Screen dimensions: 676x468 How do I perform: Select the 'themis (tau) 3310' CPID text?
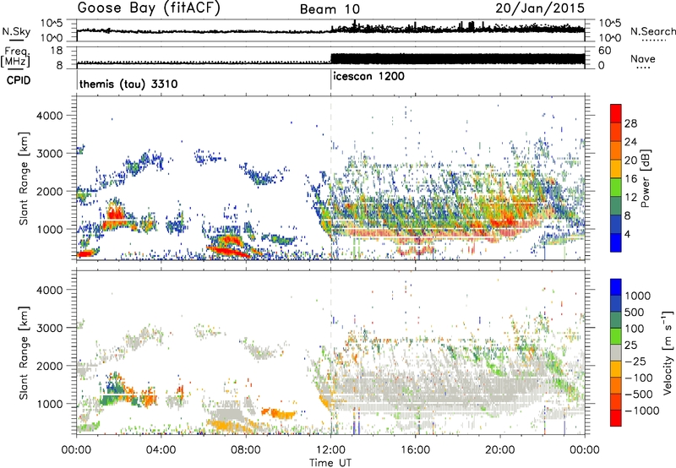pos(128,84)
